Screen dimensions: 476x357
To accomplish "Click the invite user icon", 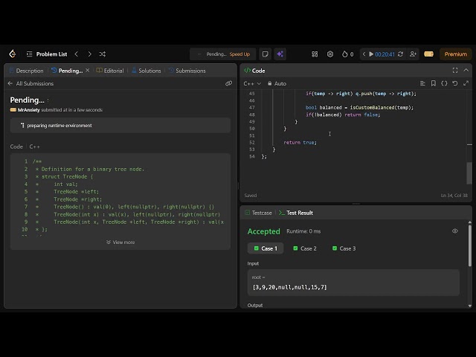I will [413, 54].
